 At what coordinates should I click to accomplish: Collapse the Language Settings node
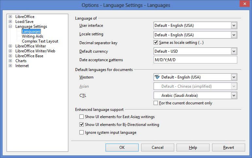[x=10, y=26]
